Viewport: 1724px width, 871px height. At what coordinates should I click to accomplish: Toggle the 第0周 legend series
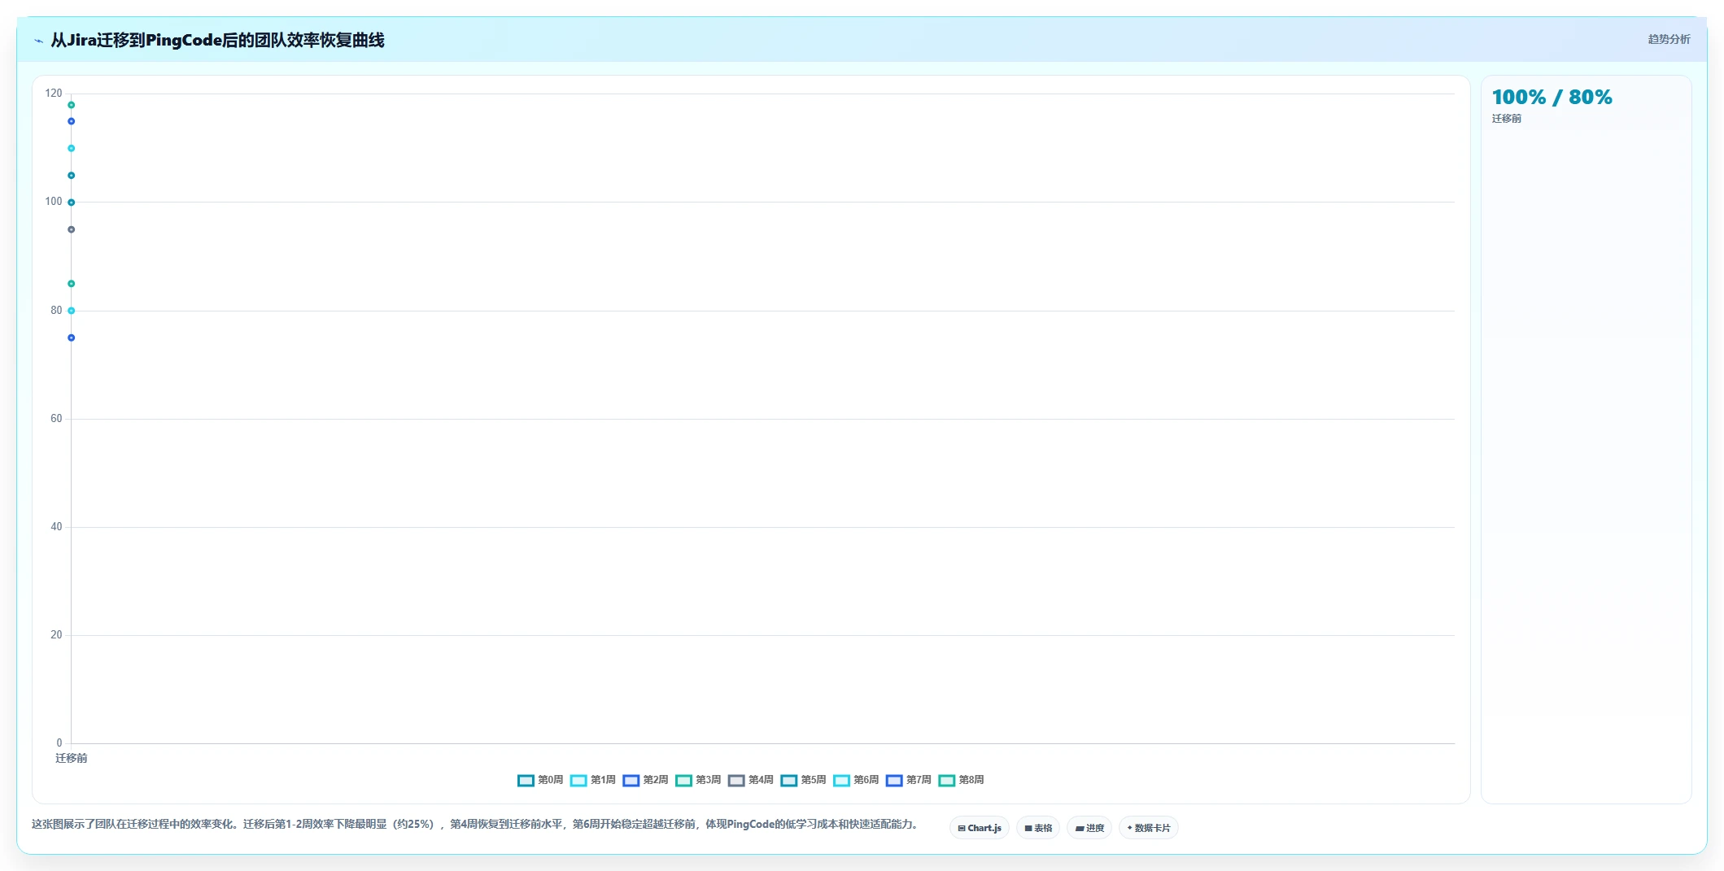pyautogui.click(x=540, y=780)
